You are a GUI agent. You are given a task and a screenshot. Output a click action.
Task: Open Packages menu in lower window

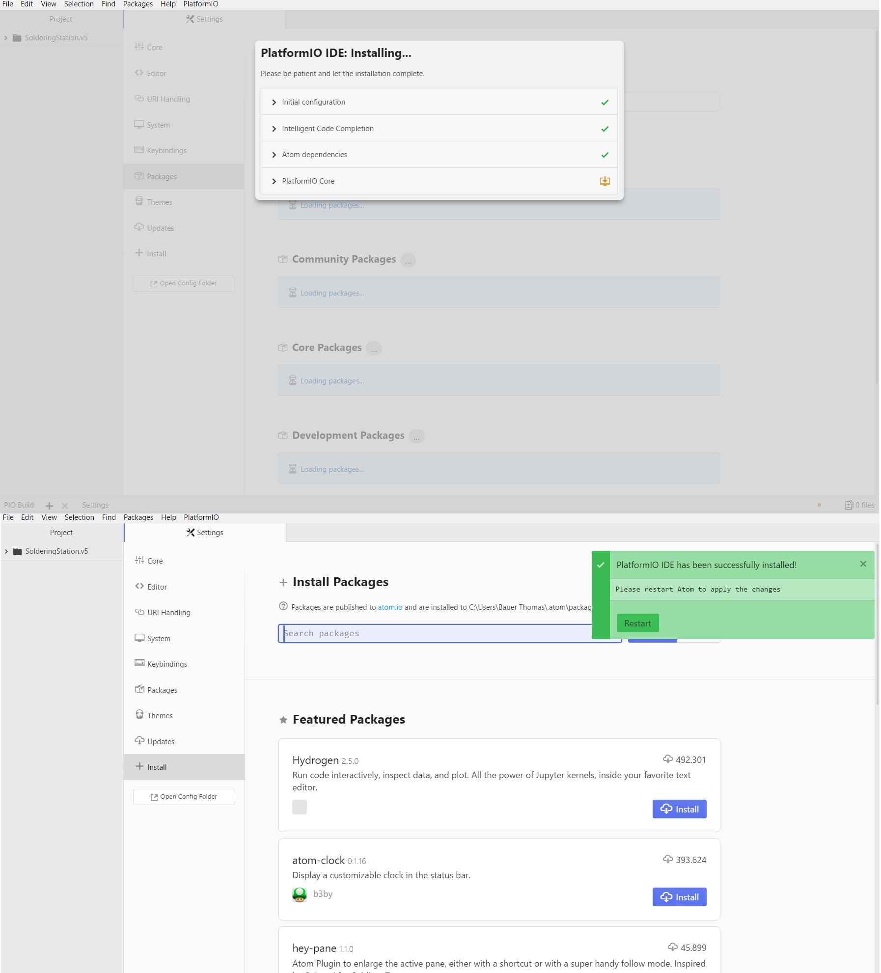[138, 517]
